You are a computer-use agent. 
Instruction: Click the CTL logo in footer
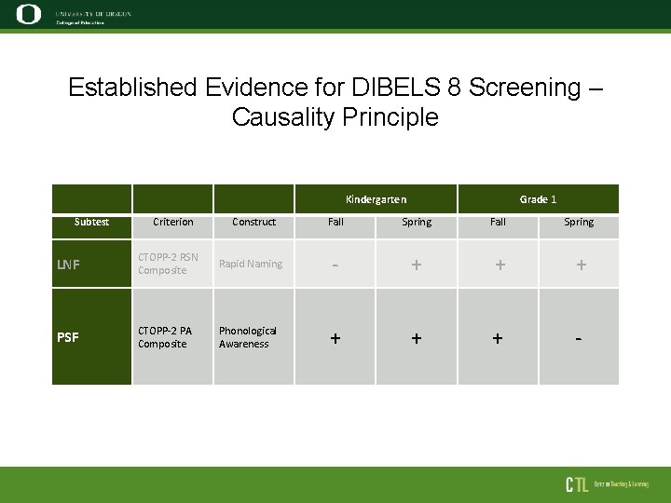coord(577,484)
